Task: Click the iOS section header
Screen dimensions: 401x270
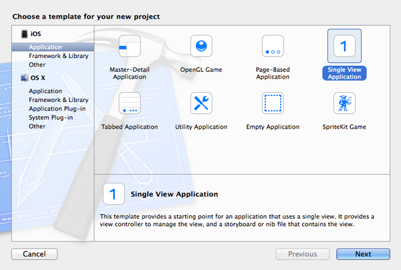Action: [x=35, y=34]
